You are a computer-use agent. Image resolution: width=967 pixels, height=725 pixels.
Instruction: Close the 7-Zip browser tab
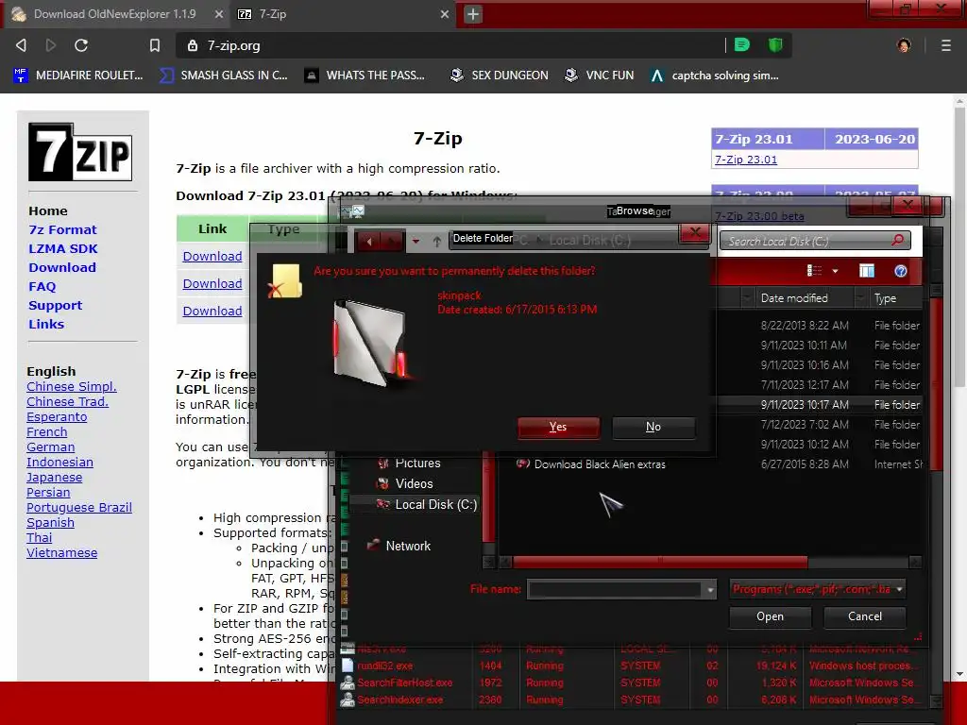tap(445, 14)
